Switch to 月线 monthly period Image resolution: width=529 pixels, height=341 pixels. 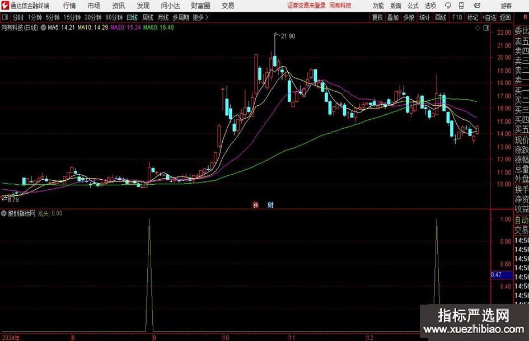[163, 17]
